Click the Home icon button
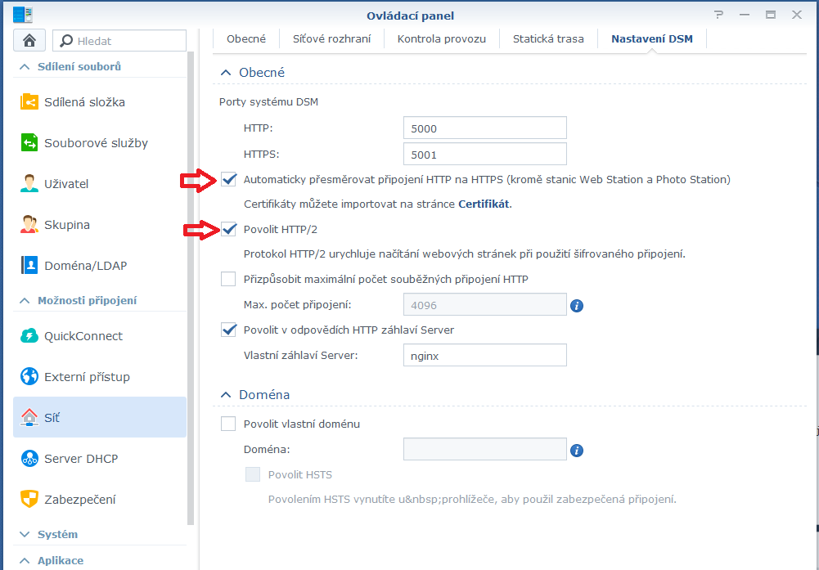Image resolution: width=819 pixels, height=570 pixels. click(29, 40)
